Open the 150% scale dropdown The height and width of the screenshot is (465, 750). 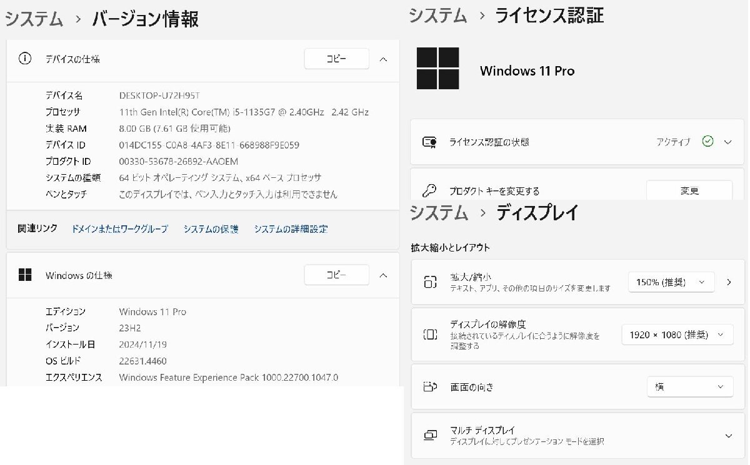pos(671,282)
